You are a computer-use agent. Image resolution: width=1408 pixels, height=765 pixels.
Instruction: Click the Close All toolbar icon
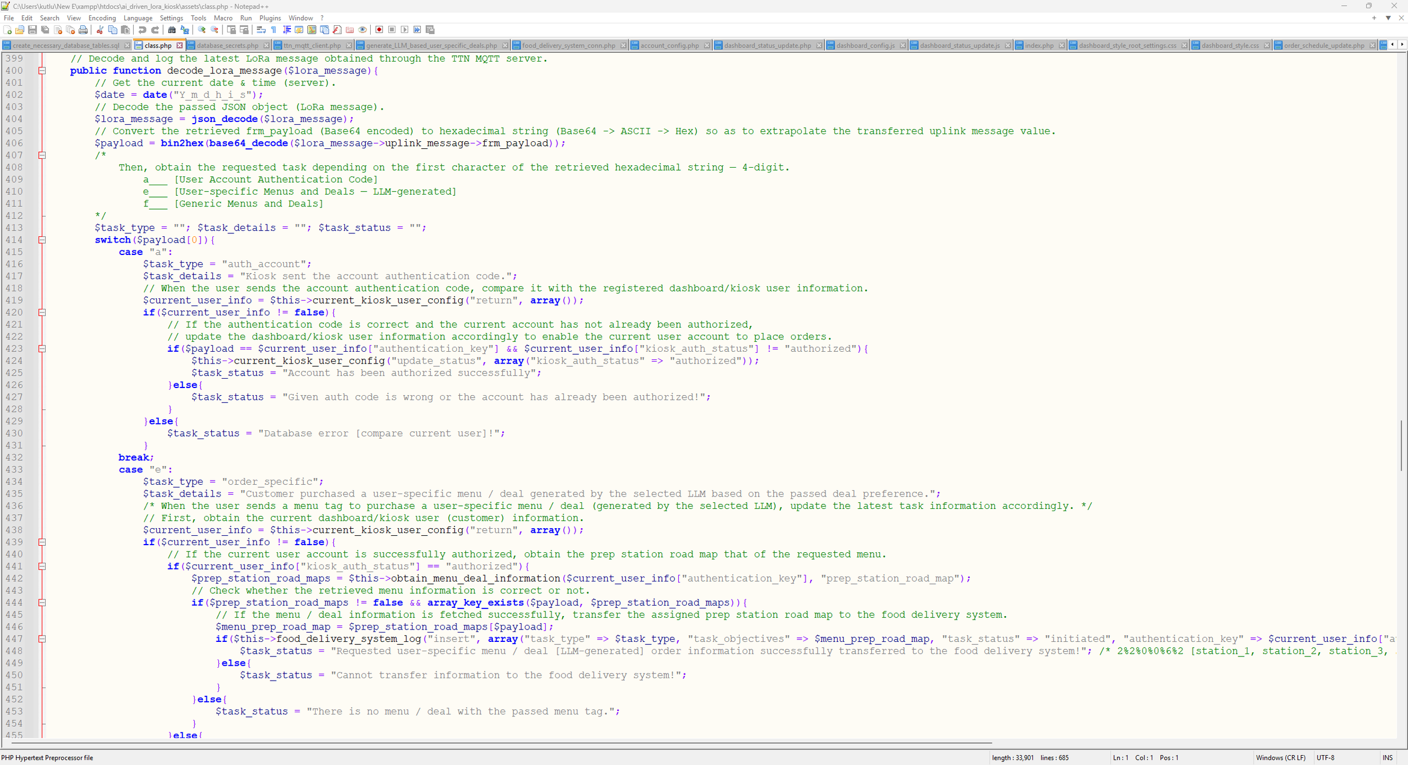click(x=70, y=30)
